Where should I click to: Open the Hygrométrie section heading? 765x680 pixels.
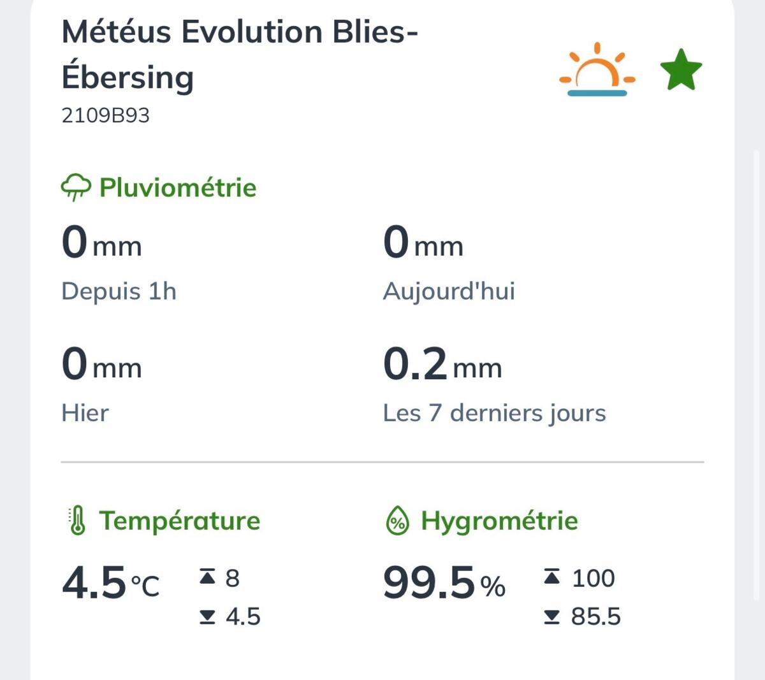499,521
